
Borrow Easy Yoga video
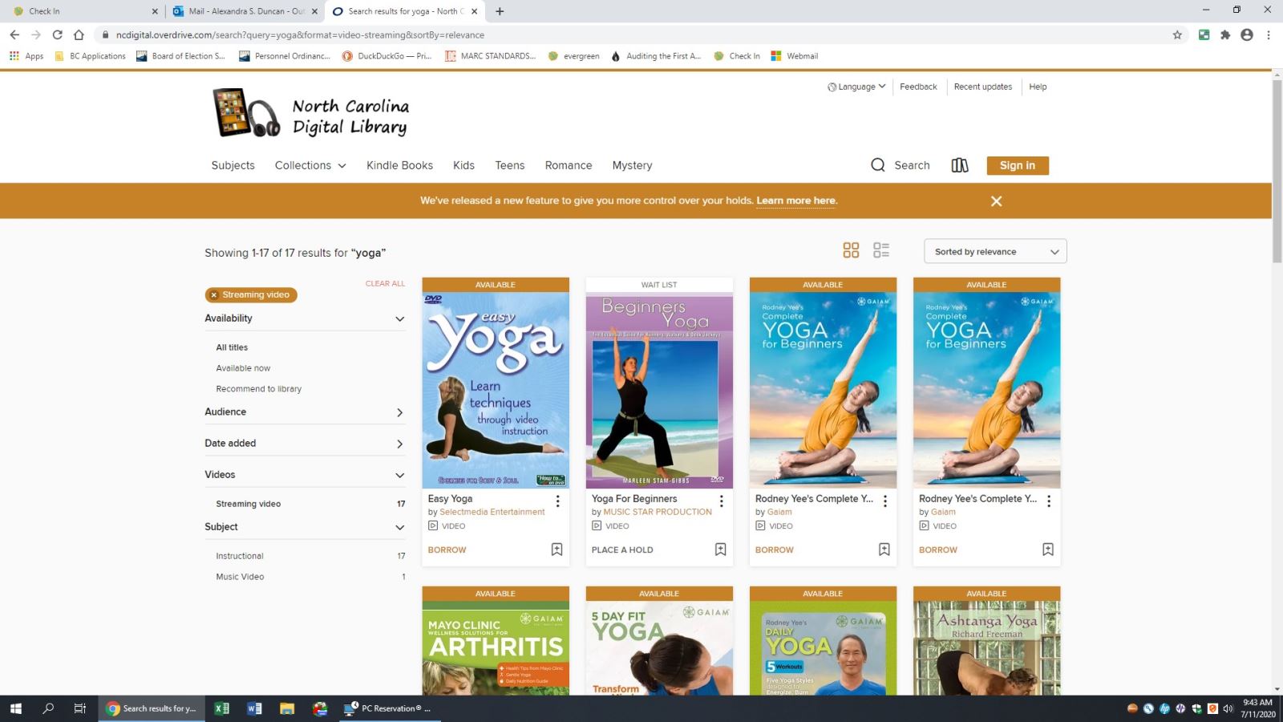[x=447, y=550]
